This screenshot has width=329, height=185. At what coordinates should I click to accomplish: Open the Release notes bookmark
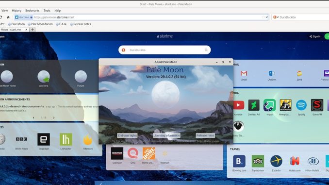click(81, 24)
